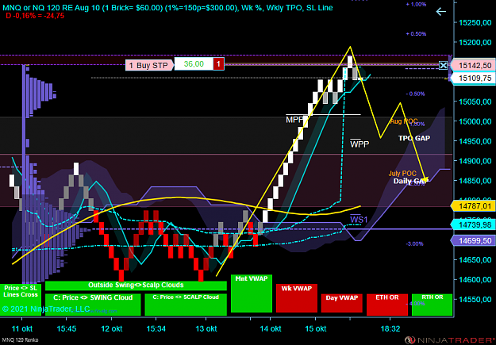
Task: Click the cyan 14739,98 price marker
Action: tap(473, 224)
